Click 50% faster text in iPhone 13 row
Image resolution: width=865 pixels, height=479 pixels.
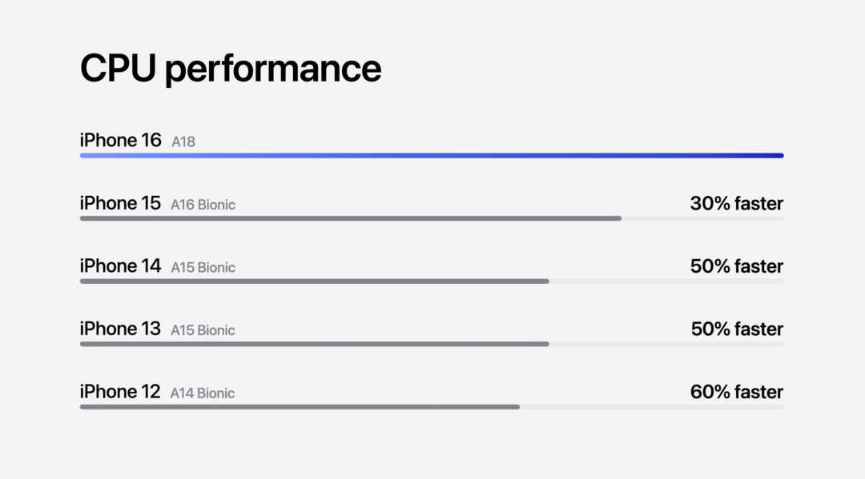736,329
